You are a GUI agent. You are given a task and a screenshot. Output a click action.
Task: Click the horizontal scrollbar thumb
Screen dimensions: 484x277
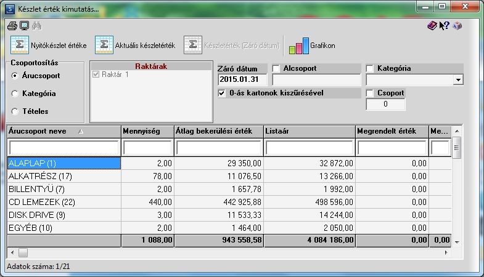pos(23,252)
